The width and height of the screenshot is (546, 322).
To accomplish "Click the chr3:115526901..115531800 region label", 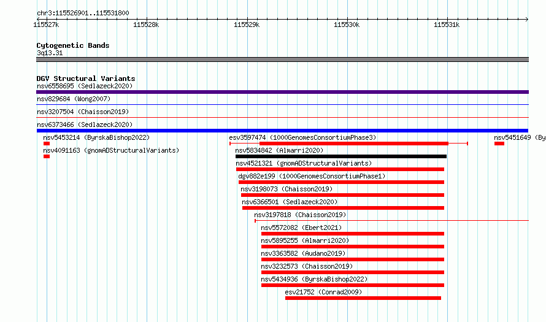I will (83, 13).
